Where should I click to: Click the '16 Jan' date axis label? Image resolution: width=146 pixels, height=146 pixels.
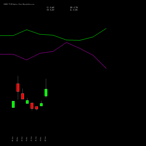[36, 139]
